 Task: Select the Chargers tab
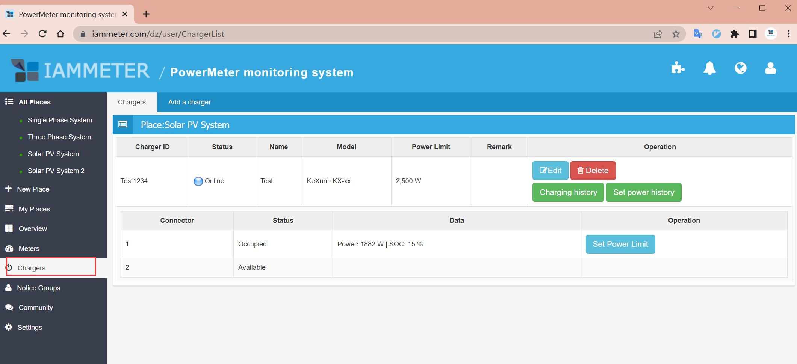point(132,102)
